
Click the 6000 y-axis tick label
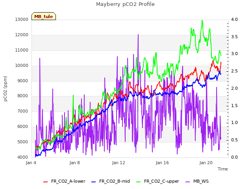(x=23, y=127)
